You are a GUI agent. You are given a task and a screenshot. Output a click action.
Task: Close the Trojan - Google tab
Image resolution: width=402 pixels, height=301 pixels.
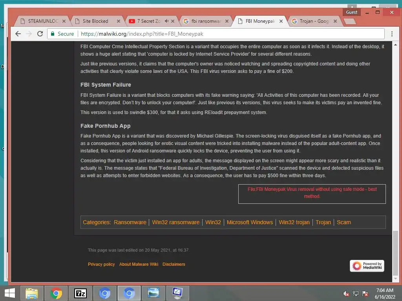pos(335,21)
